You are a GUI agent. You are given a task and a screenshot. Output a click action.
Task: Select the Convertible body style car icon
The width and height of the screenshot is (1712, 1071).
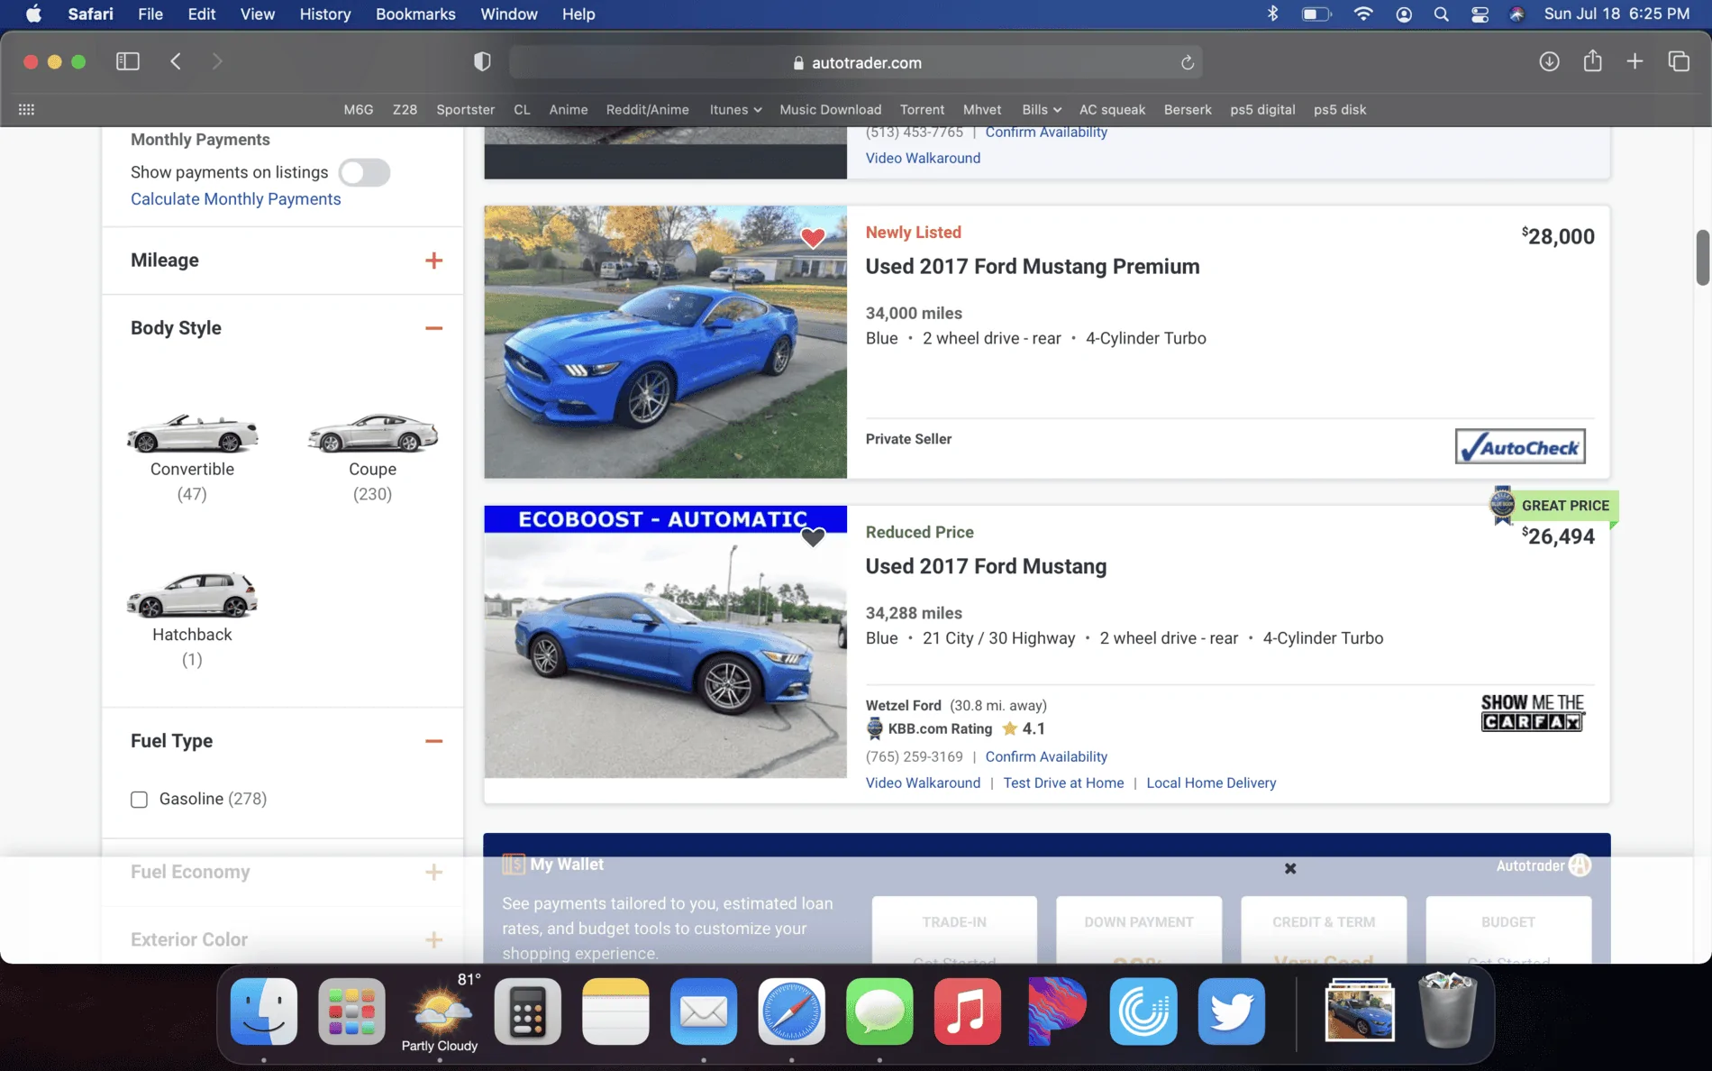pyautogui.click(x=192, y=433)
